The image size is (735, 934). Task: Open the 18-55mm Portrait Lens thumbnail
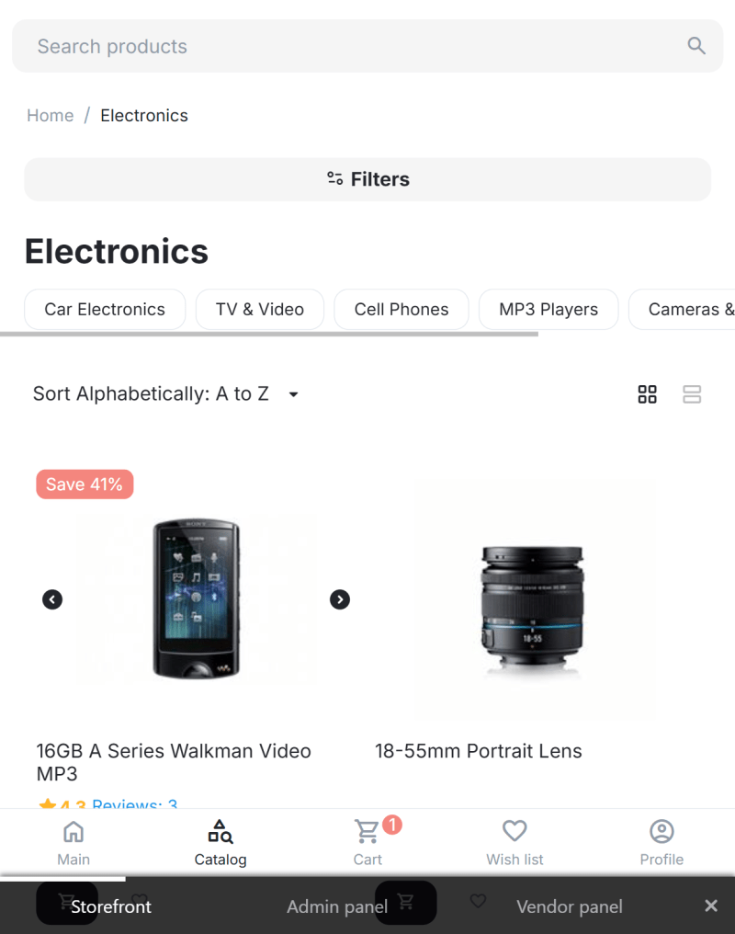pyautogui.click(x=533, y=599)
